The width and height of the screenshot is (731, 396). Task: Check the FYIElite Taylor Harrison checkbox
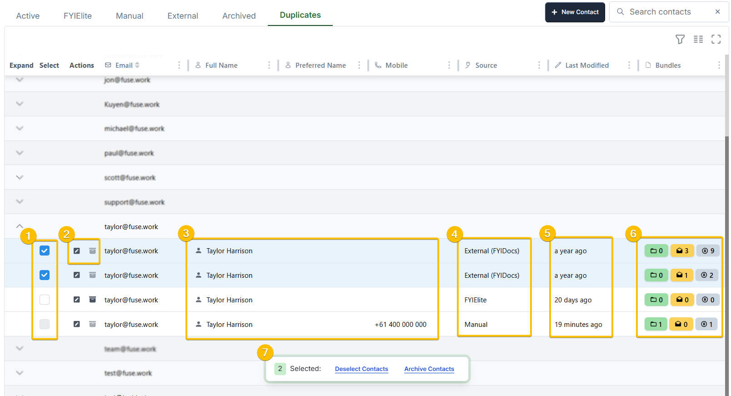pos(45,300)
